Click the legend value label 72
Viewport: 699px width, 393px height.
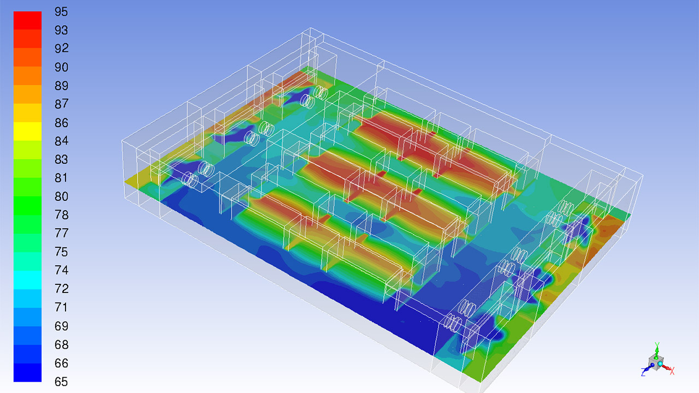tap(61, 289)
